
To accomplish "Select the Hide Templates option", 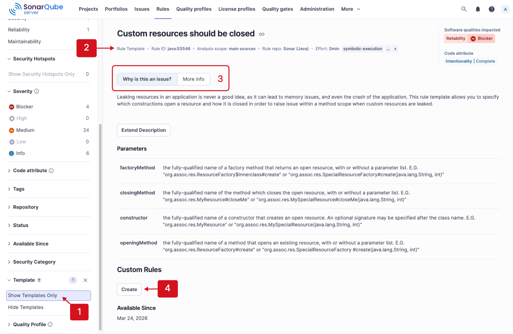I will 49,307.
